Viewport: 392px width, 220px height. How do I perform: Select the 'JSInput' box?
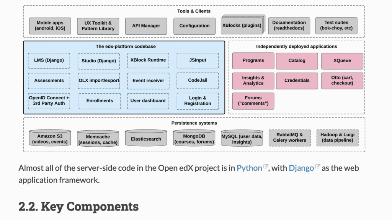tap(198, 60)
